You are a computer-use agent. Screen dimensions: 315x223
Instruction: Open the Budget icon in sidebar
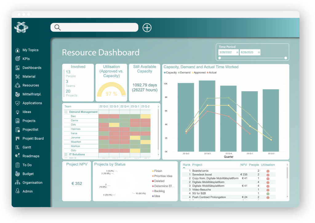18,174
